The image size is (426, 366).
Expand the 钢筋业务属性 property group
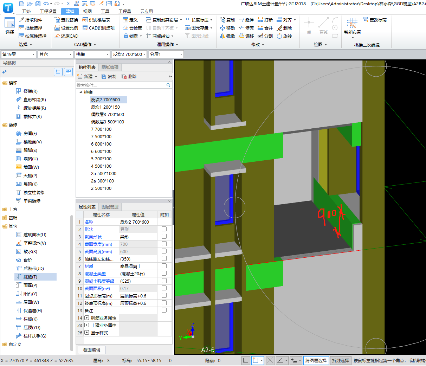(86, 318)
